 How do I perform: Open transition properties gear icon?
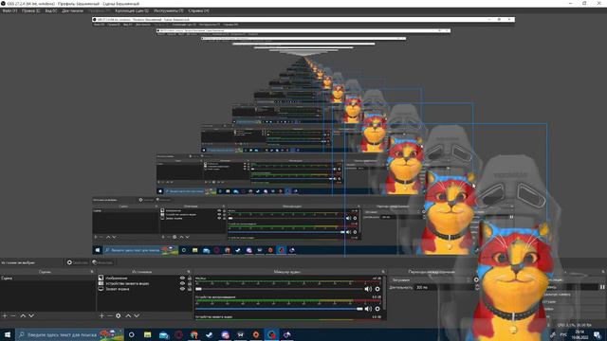476,280
